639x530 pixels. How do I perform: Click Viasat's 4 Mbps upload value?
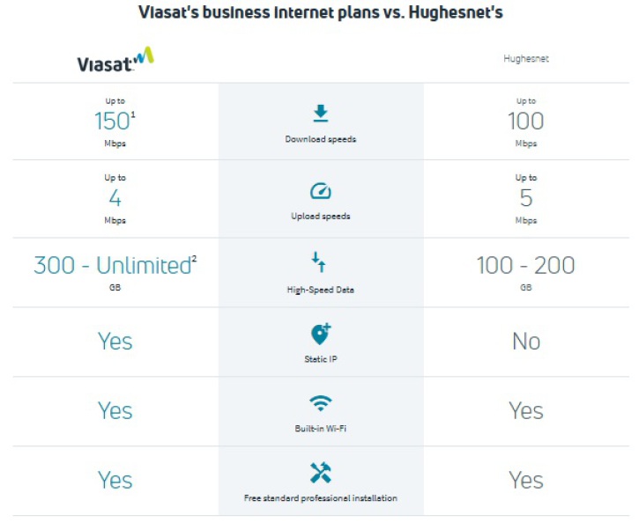(x=115, y=198)
